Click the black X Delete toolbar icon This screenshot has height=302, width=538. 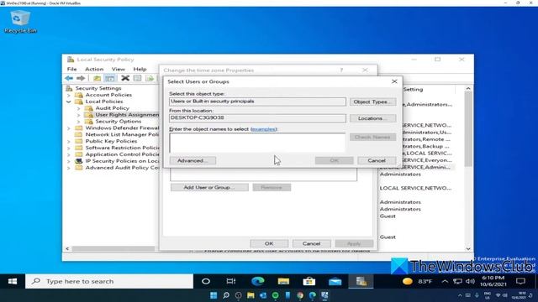(125, 78)
